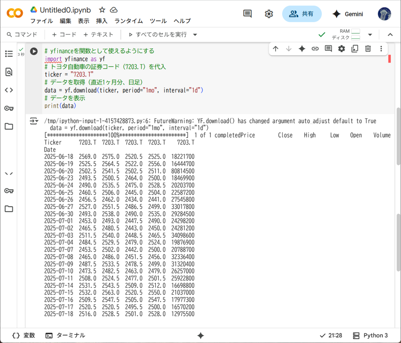Click the 21:28 execution status
The height and width of the screenshot is (343, 401).
(x=331, y=335)
